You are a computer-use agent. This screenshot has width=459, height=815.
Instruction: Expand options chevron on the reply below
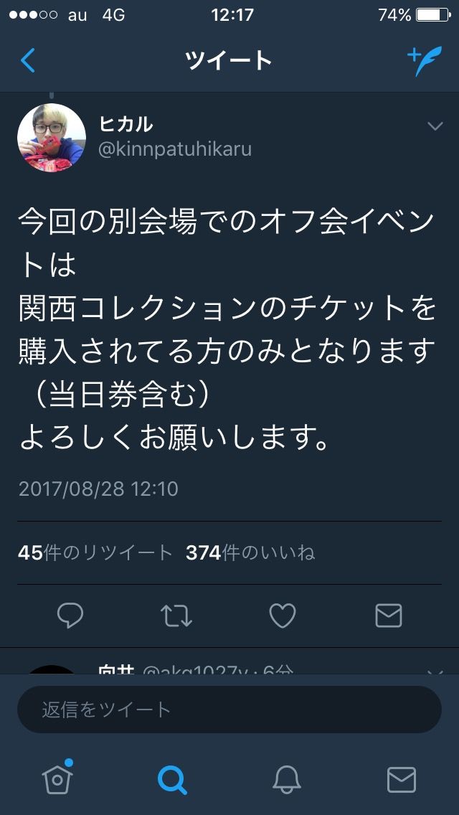[x=435, y=672]
